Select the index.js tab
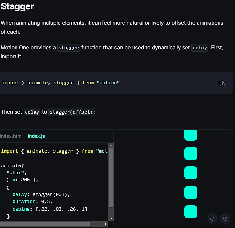 pos(36,136)
